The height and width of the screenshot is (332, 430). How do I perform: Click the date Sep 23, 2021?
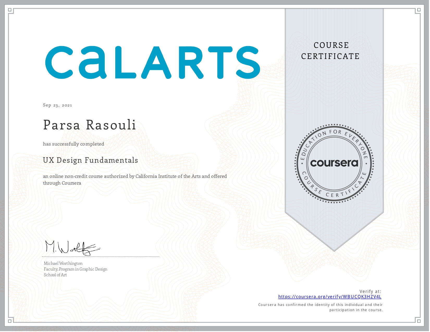pyautogui.click(x=57, y=105)
